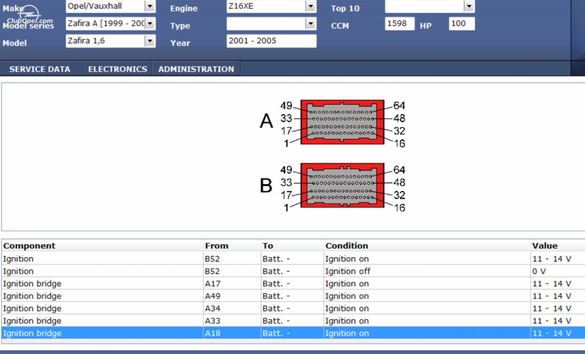585x354 pixels.
Task: Click the B52 cell in the 0 V row
Action: tap(232, 271)
